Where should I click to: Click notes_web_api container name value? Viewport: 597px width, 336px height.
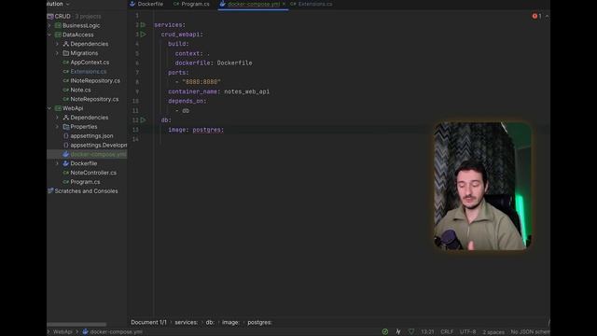pyautogui.click(x=246, y=91)
